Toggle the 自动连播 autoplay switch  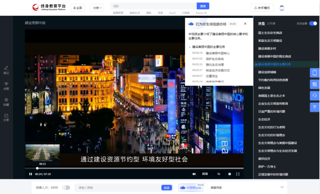pos(313,23)
